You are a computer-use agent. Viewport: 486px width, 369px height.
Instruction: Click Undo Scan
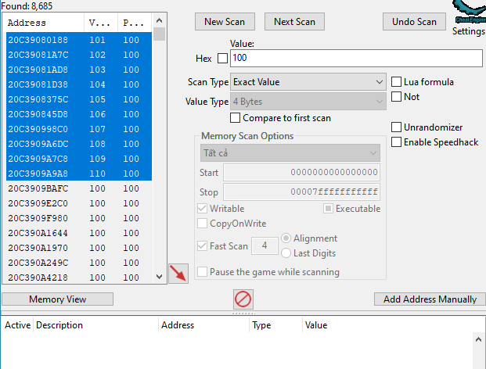[x=415, y=21]
